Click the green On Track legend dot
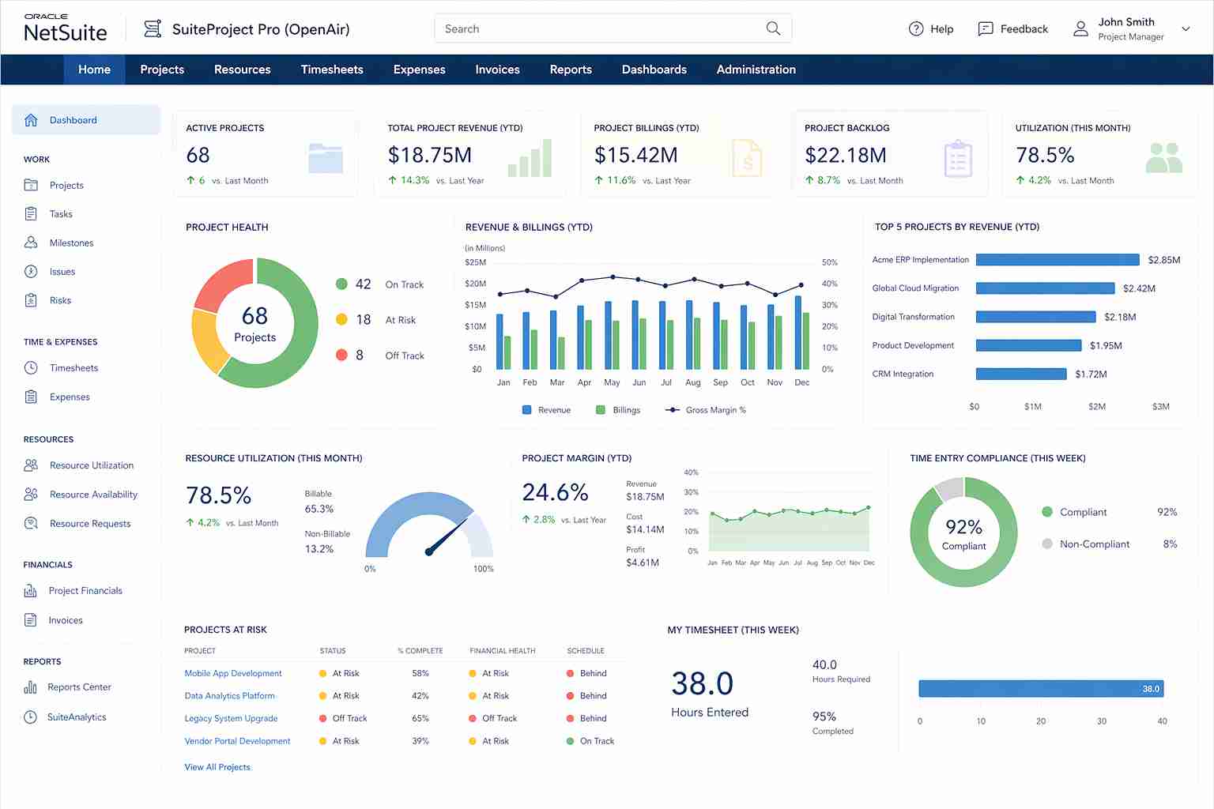This screenshot has width=1214, height=809. point(341,284)
